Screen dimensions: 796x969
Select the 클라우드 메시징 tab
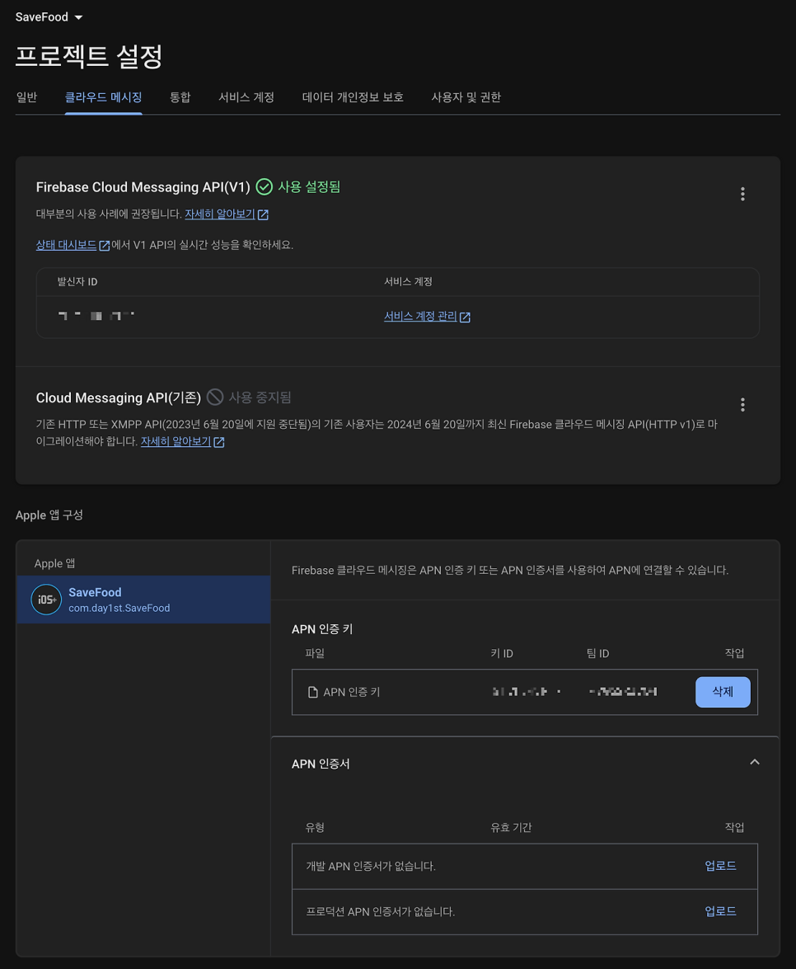[103, 97]
